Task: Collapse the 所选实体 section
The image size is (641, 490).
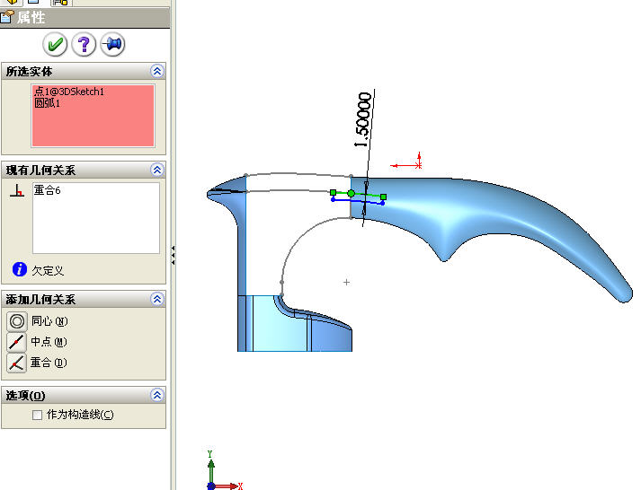Action: coord(157,72)
